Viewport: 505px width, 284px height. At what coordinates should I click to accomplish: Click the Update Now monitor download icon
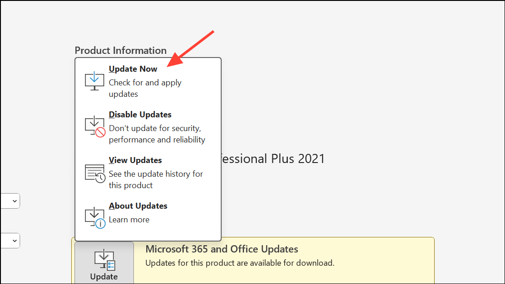(x=94, y=81)
